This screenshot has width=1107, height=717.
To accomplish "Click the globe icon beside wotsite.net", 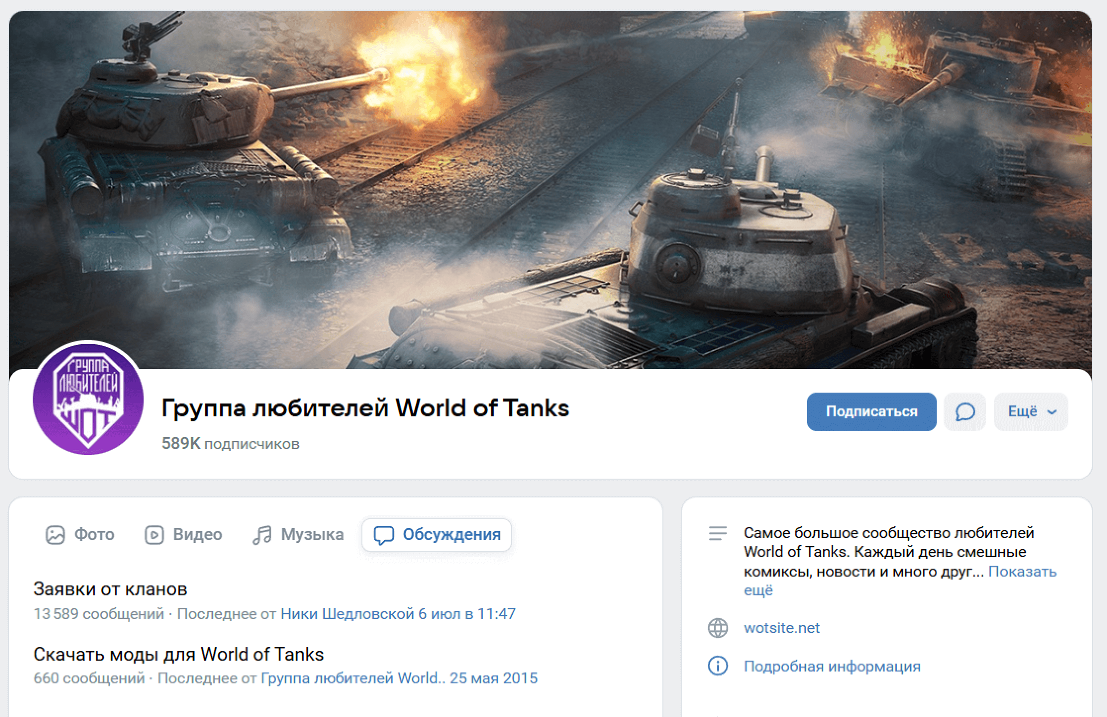I will pyautogui.click(x=717, y=628).
